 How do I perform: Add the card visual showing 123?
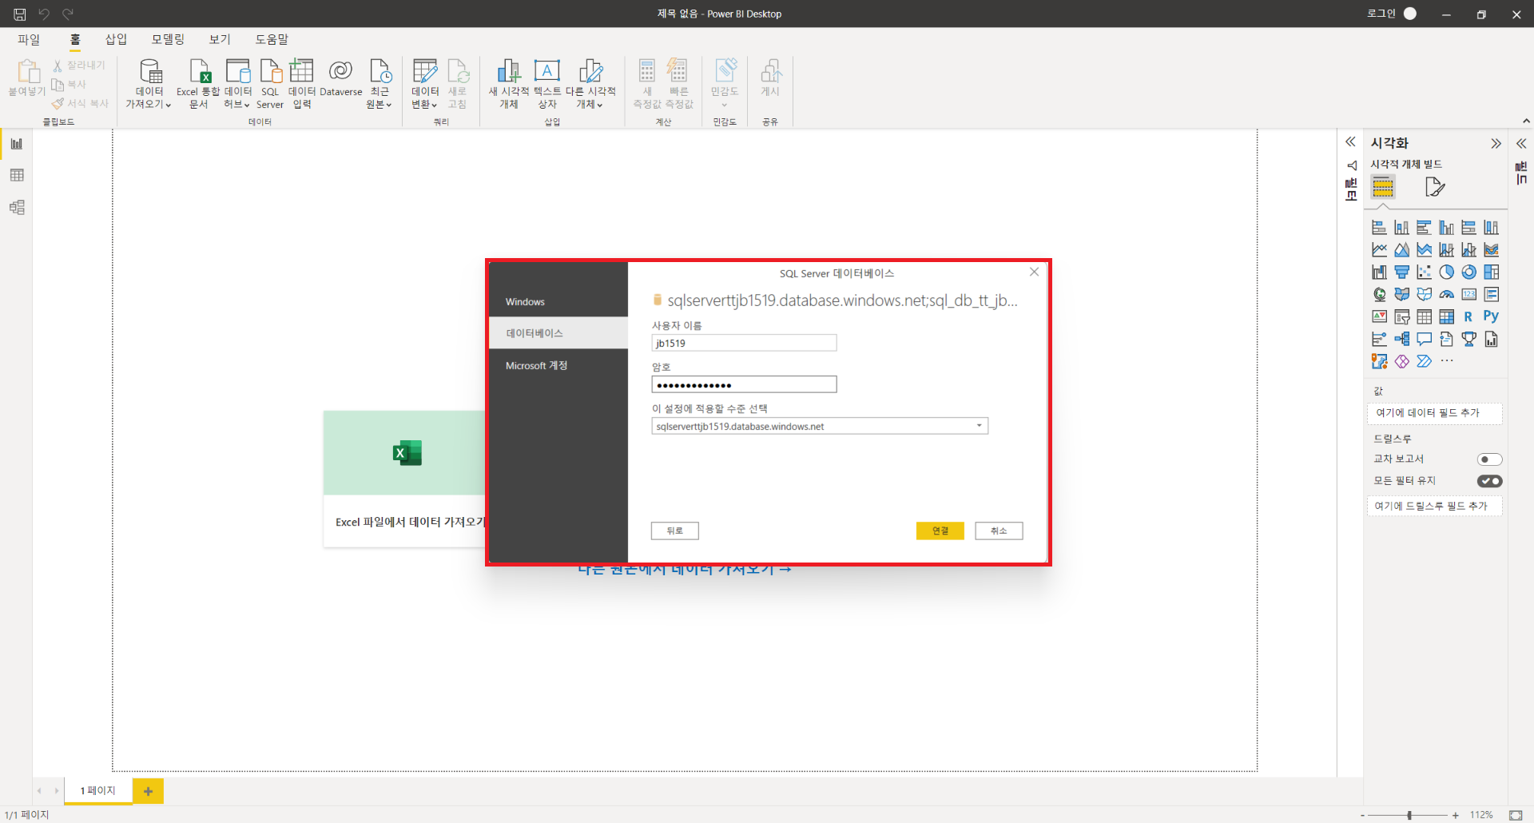click(1468, 295)
